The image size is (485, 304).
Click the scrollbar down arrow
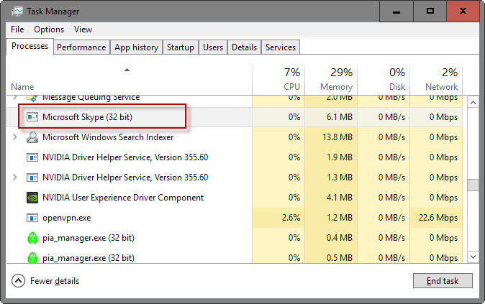[473, 257]
